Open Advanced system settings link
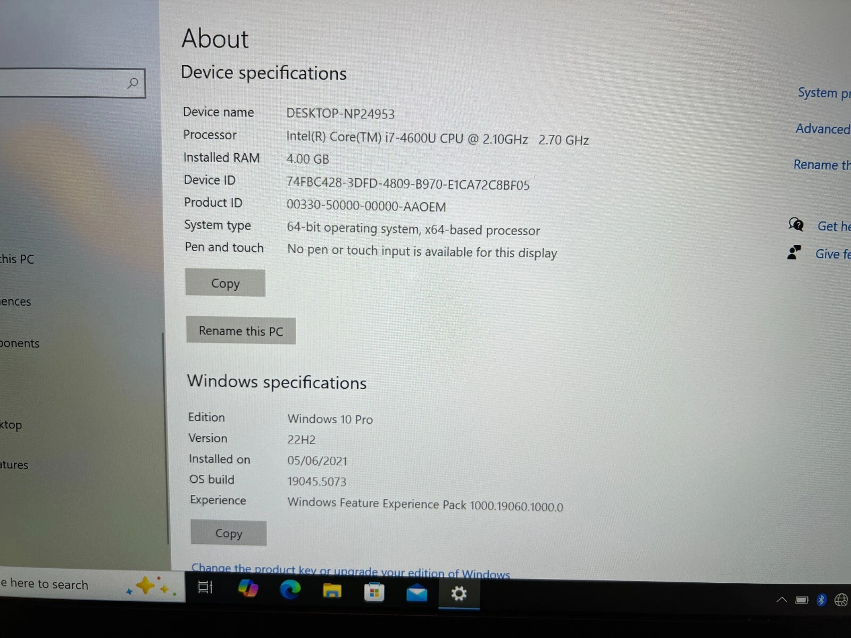 (823, 129)
